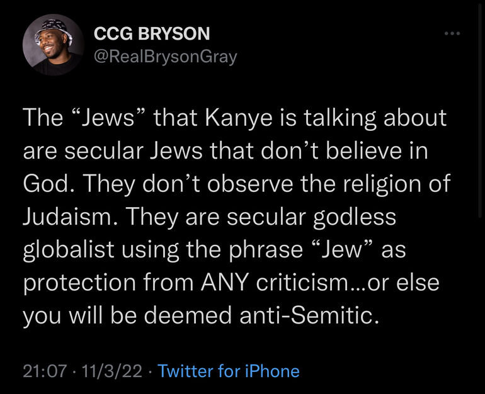Click the word "Kanye" in the tweet

227,118
